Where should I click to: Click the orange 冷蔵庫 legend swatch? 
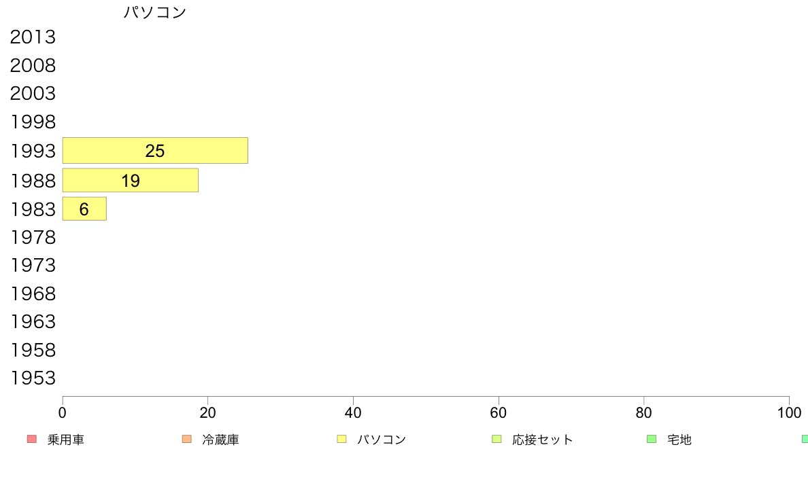[x=187, y=439]
